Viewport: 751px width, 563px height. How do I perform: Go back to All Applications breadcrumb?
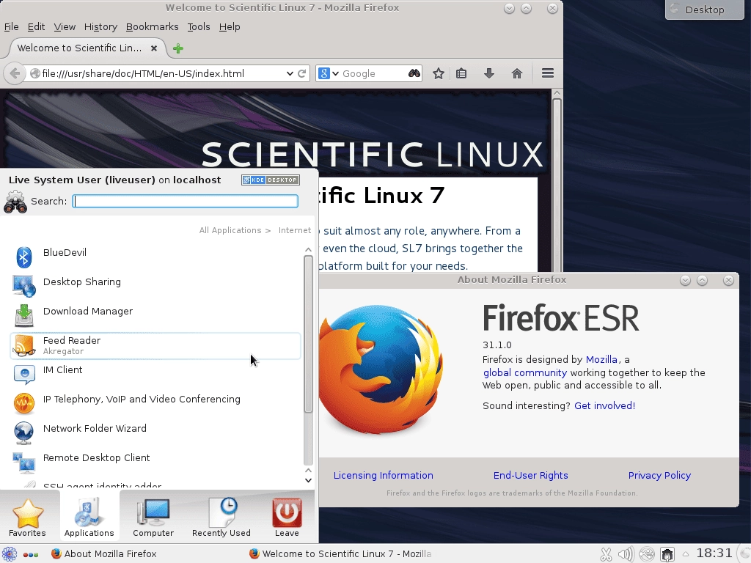coord(230,230)
